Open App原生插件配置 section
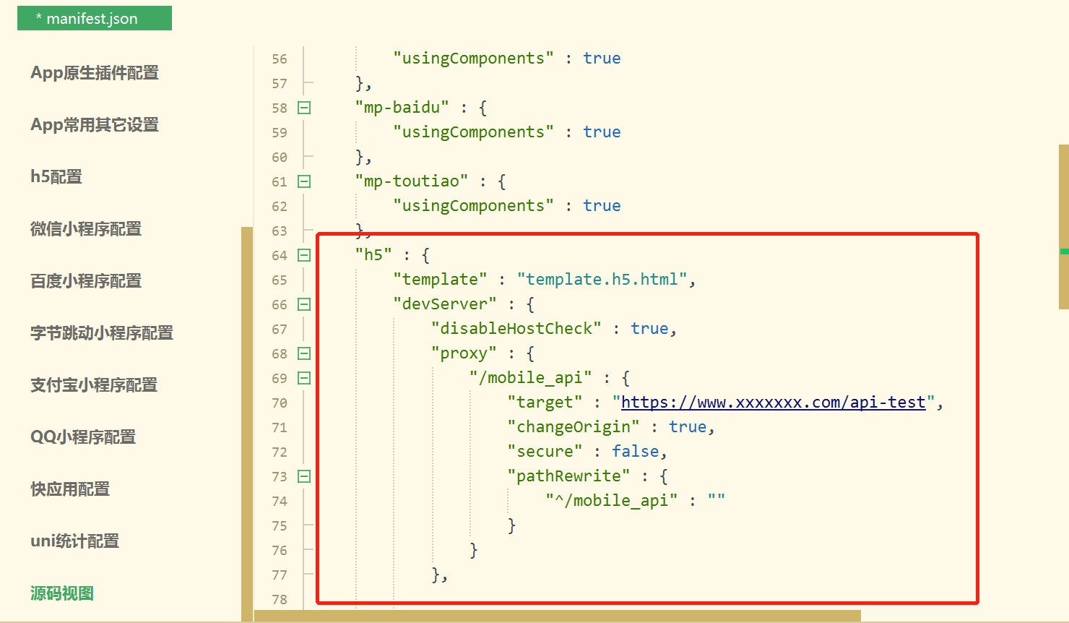The image size is (1069, 623). pyautogui.click(x=95, y=72)
